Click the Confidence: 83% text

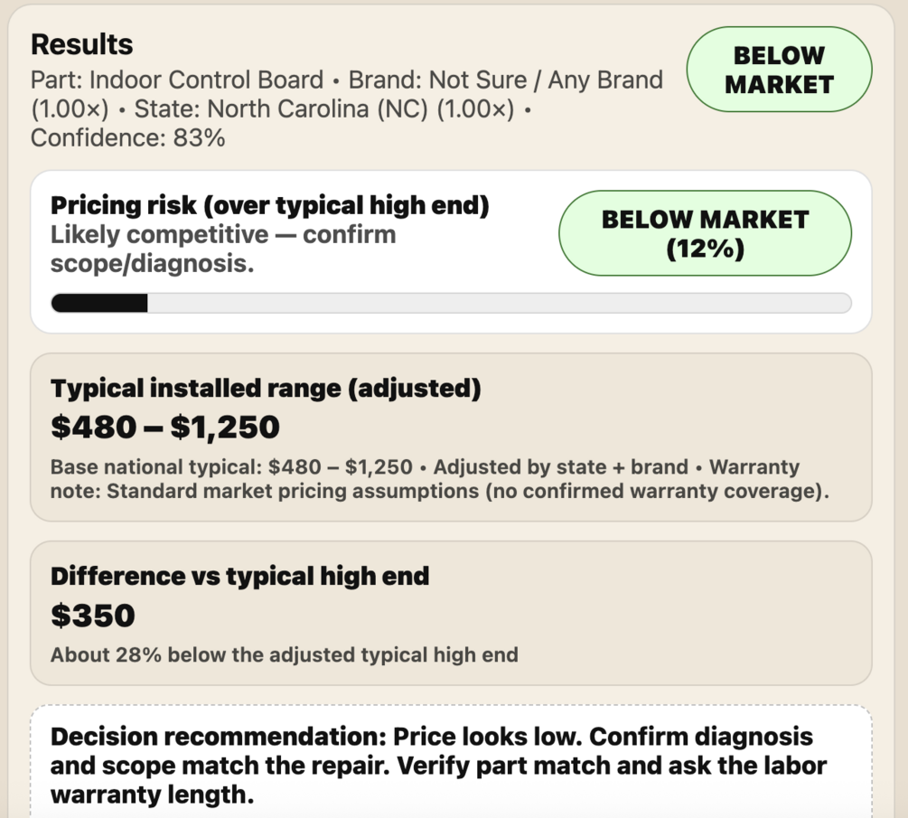tap(128, 138)
